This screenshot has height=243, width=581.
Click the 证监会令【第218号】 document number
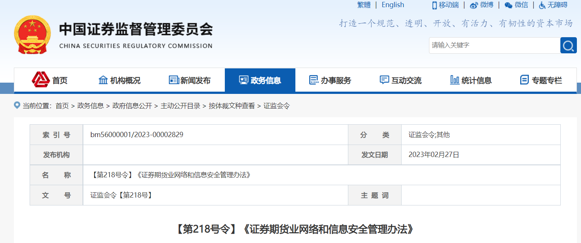122,195
